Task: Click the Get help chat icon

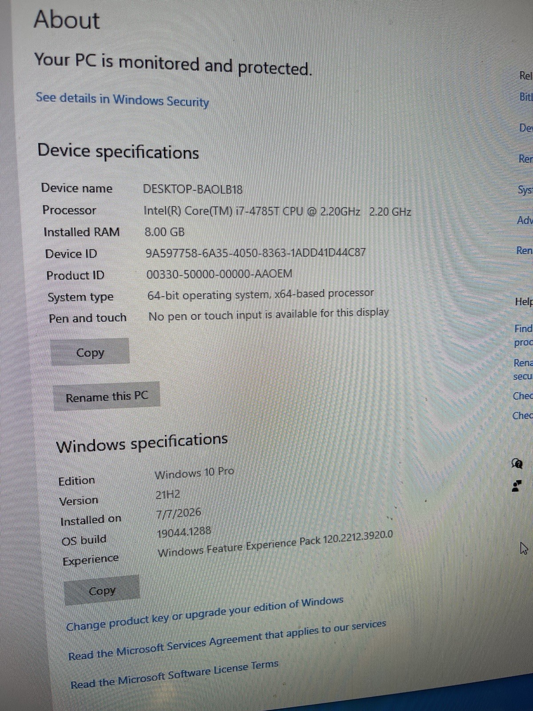Action: pos(517,464)
